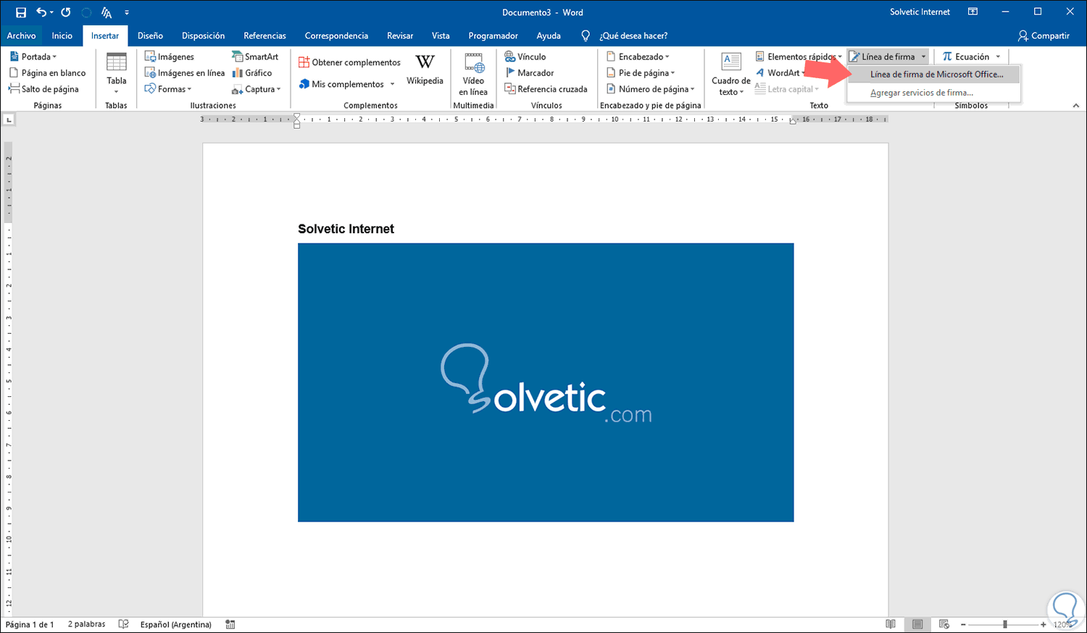Viewport: 1087px width, 633px height.
Task: Click the spell check icon in status bar
Action: coord(124,624)
